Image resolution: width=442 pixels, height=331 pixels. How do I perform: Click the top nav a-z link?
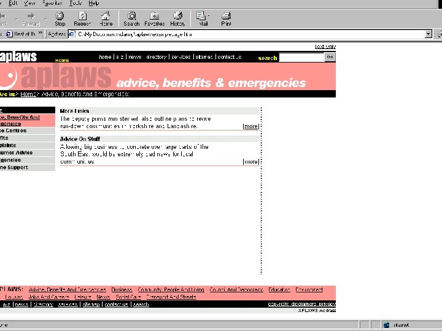120,57
